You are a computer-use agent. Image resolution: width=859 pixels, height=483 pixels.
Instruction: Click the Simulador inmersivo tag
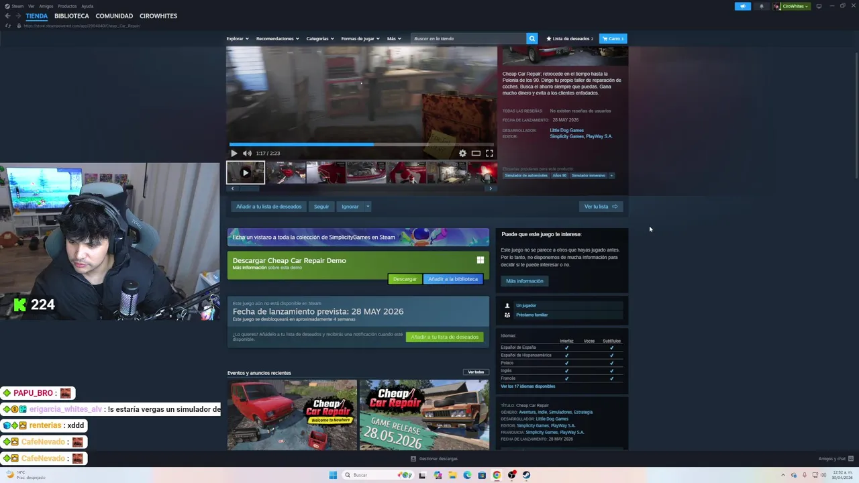pos(588,176)
